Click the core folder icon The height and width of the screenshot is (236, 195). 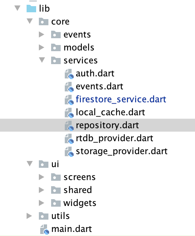(44, 21)
